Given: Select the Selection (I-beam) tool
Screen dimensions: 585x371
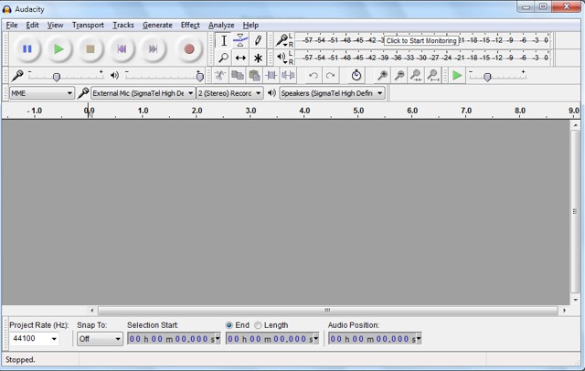Looking at the screenshot, I should [x=223, y=40].
